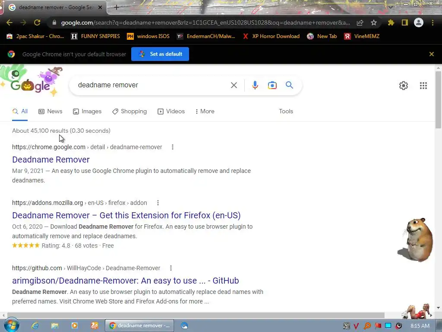Viewport: 442px width, 332px height.
Task: Open the Chrome profile avatar
Action: [x=419, y=22]
